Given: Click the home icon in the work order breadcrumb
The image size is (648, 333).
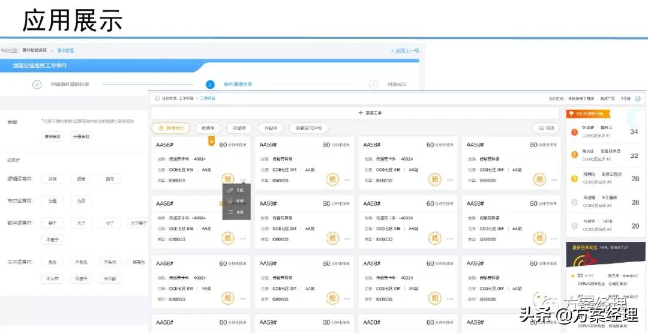Looking at the screenshot, I should click(157, 98).
